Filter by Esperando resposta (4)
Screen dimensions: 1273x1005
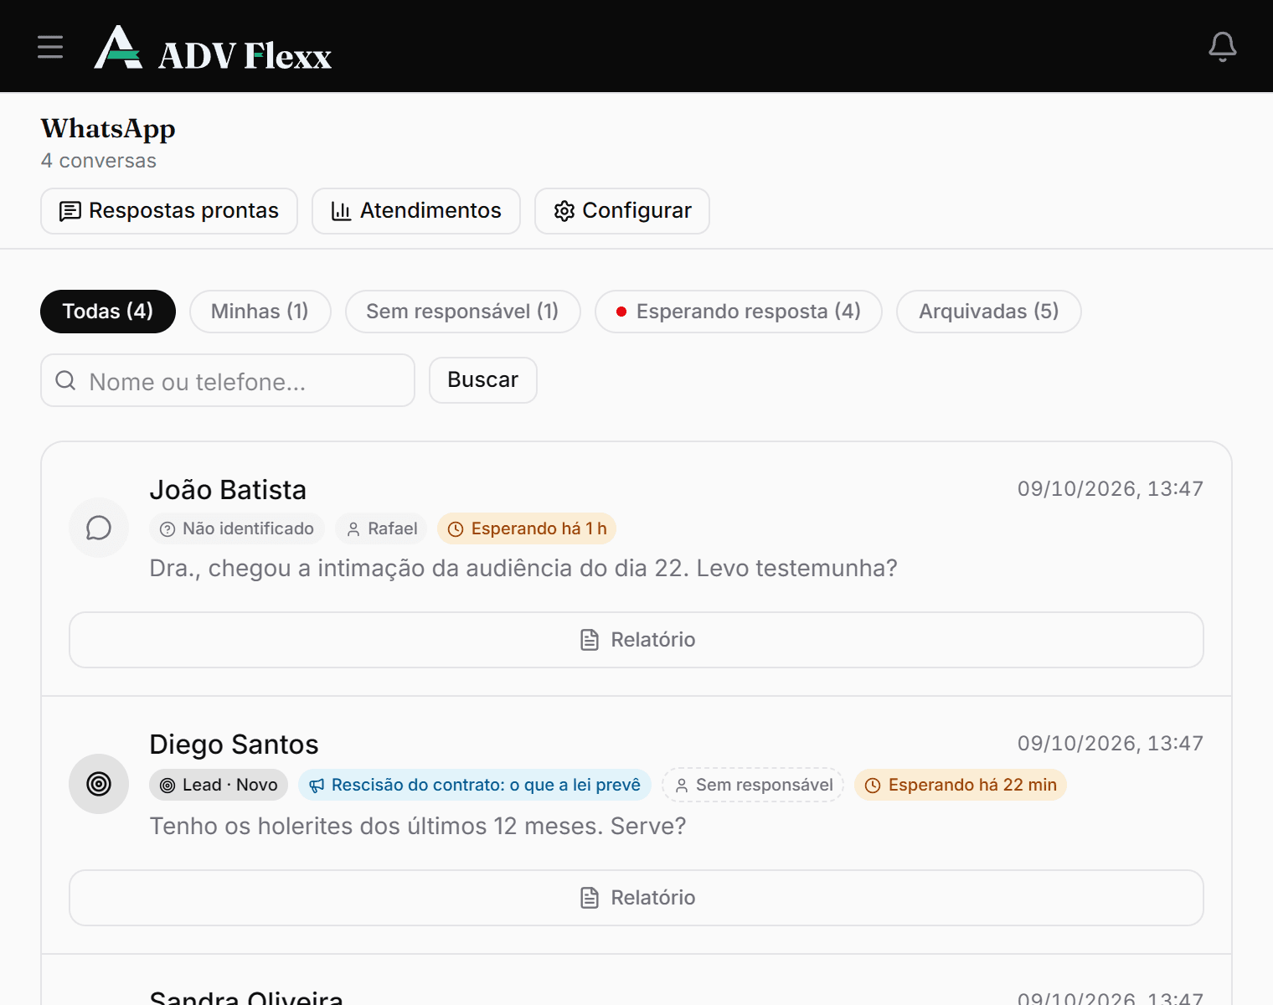(739, 312)
